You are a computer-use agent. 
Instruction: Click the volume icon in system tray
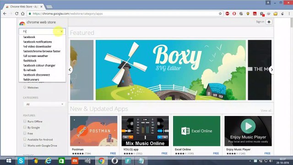[271, 161]
